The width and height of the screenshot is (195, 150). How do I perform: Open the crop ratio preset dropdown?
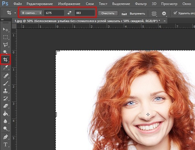[31, 13]
